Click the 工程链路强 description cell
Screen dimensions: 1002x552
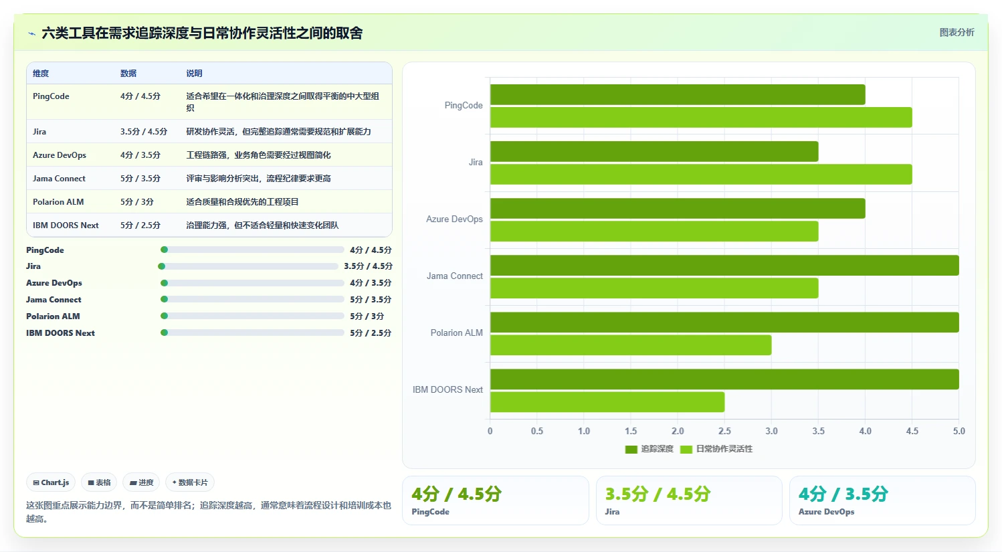[x=258, y=155]
